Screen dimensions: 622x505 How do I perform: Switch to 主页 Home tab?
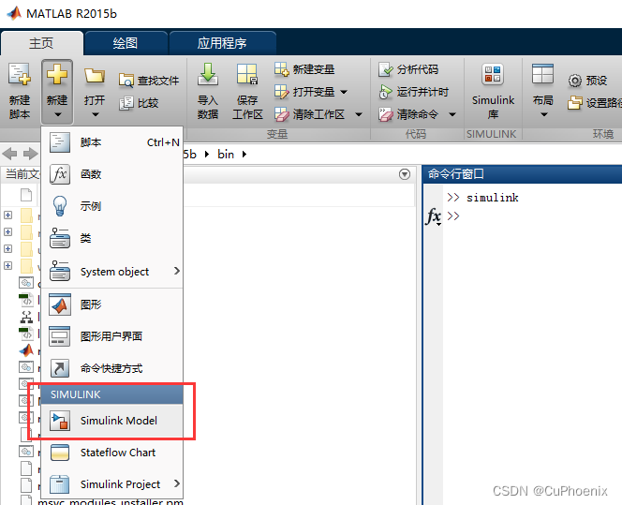41,43
